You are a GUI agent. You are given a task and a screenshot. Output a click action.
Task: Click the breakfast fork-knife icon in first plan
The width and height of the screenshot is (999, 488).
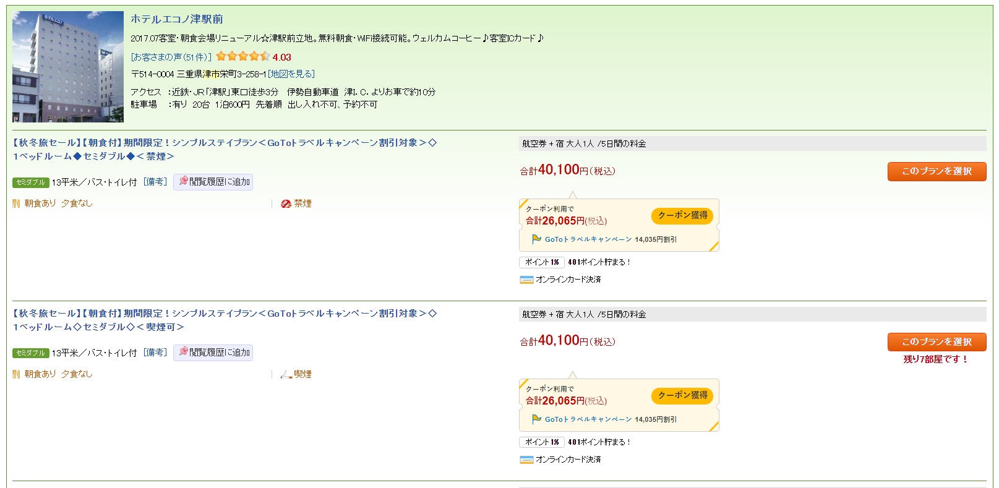pyautogui.click(x=16, y=203)
